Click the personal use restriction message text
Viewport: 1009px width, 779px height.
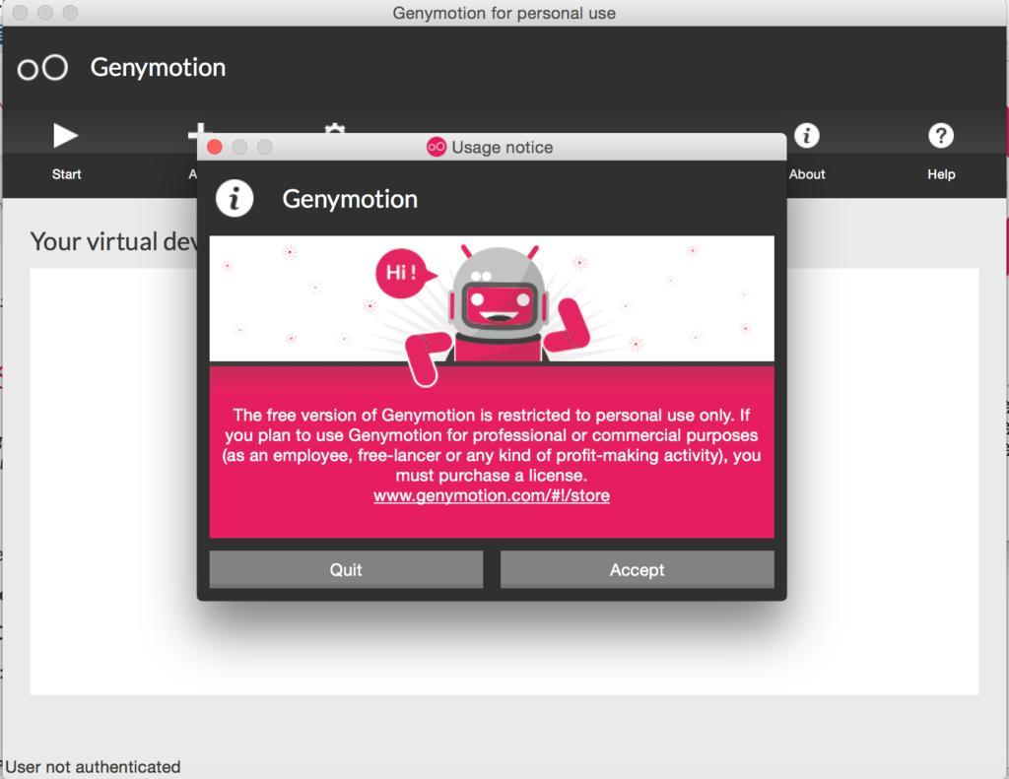tap(492, 445)
